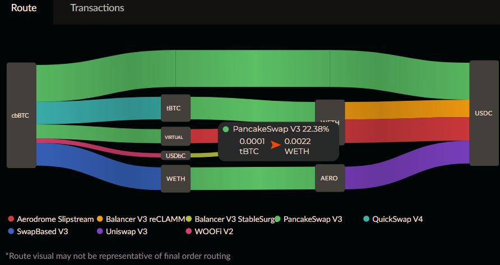Image resolution: width=500 pixels, height=265 pixels.
Task: Click the lower WETH node before AERO
Action: click(175, 179)
